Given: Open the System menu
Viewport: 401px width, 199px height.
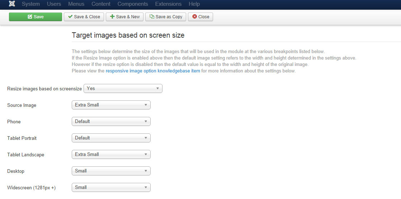Looking at the screenshot, I should (31, 4).
